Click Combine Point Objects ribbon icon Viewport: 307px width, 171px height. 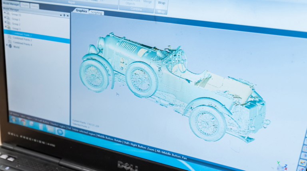click(131, 2)
